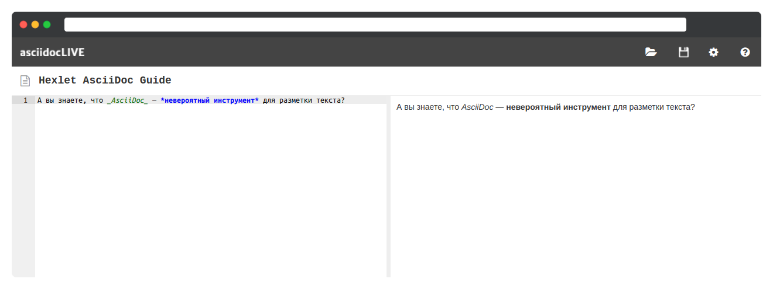Click italic "AsciiDoc" in the preview pane
The height and width of the screenshot is (289, 773).
(477, 107)
